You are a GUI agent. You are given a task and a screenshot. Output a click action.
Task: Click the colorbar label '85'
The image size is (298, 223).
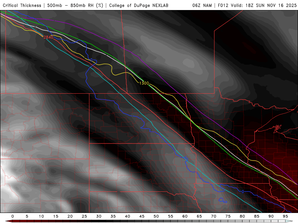click(x=257, y=216)
